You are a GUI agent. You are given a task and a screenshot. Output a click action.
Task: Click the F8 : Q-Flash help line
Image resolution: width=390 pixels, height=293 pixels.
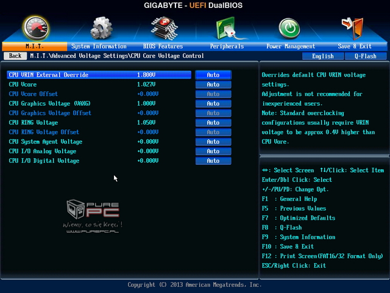click(282, 228)
